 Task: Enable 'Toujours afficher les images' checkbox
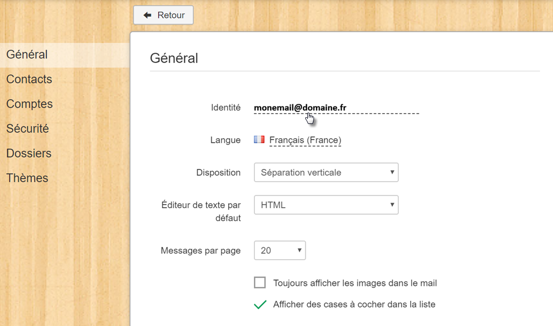click(260, 283)
